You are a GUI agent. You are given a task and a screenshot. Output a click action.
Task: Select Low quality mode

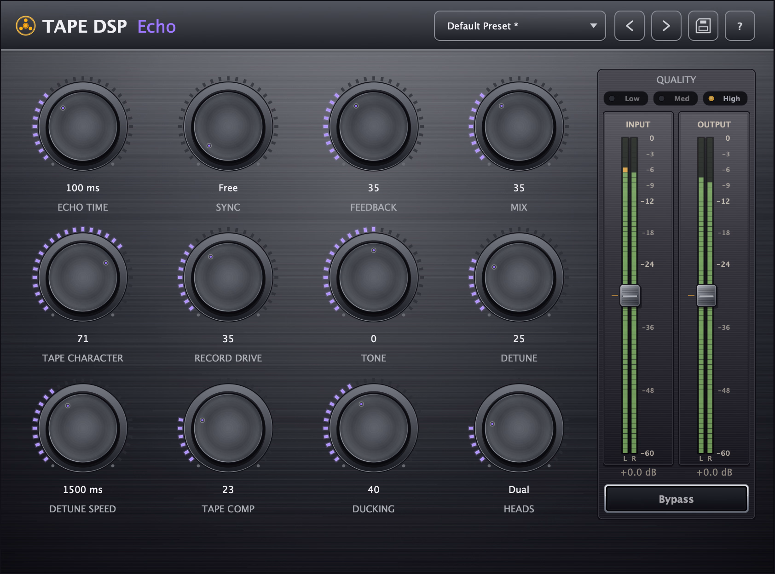click(x=625, y=98)
